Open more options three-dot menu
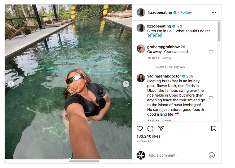This screenshot has width=235, height=168. (x=214, y=12)
